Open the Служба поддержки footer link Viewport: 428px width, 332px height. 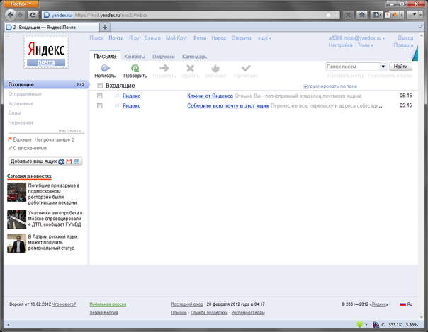[209, 313]
